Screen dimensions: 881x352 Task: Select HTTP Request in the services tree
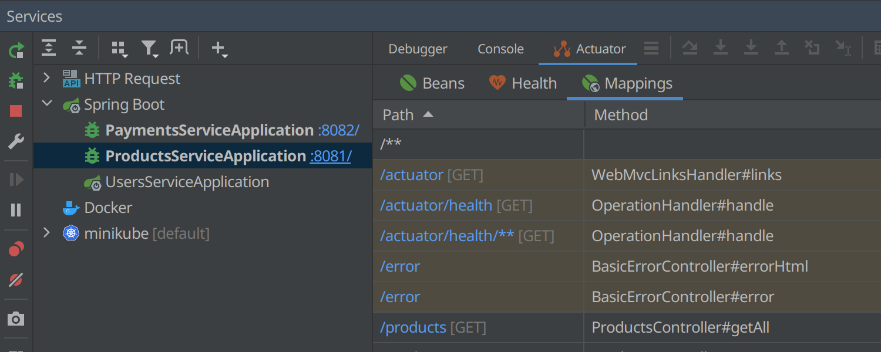pyautogui.click(x=132, y=79)
